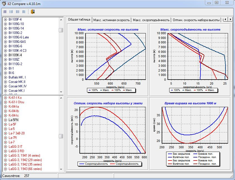This screenshot has height=180, width=235.
Task: Click the lower aircraft list scrollbar thumb
Action: [x=61, y=136]
